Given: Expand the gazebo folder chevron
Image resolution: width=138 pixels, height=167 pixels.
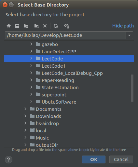Looking at the screenshot, I should 31,44.
